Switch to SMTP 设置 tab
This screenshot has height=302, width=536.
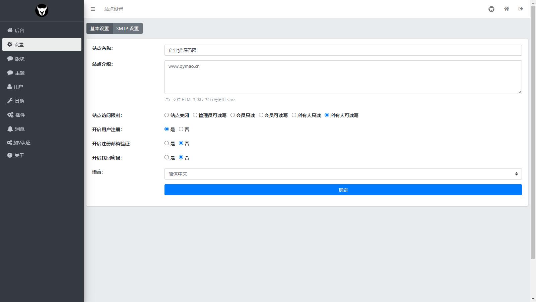[x=127, y=29]
